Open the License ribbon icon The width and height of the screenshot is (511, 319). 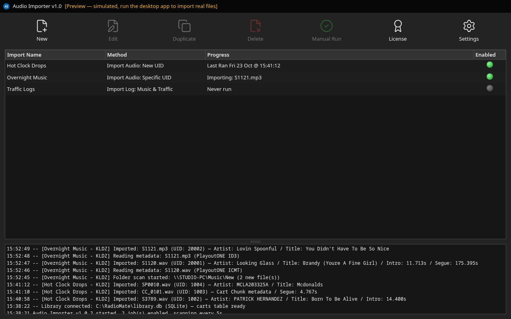[x=398, y=26]
